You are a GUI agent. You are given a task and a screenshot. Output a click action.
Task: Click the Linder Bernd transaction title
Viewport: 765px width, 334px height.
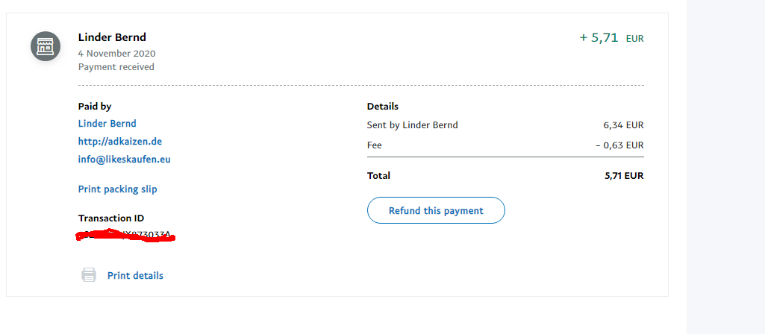click(112, 37)
